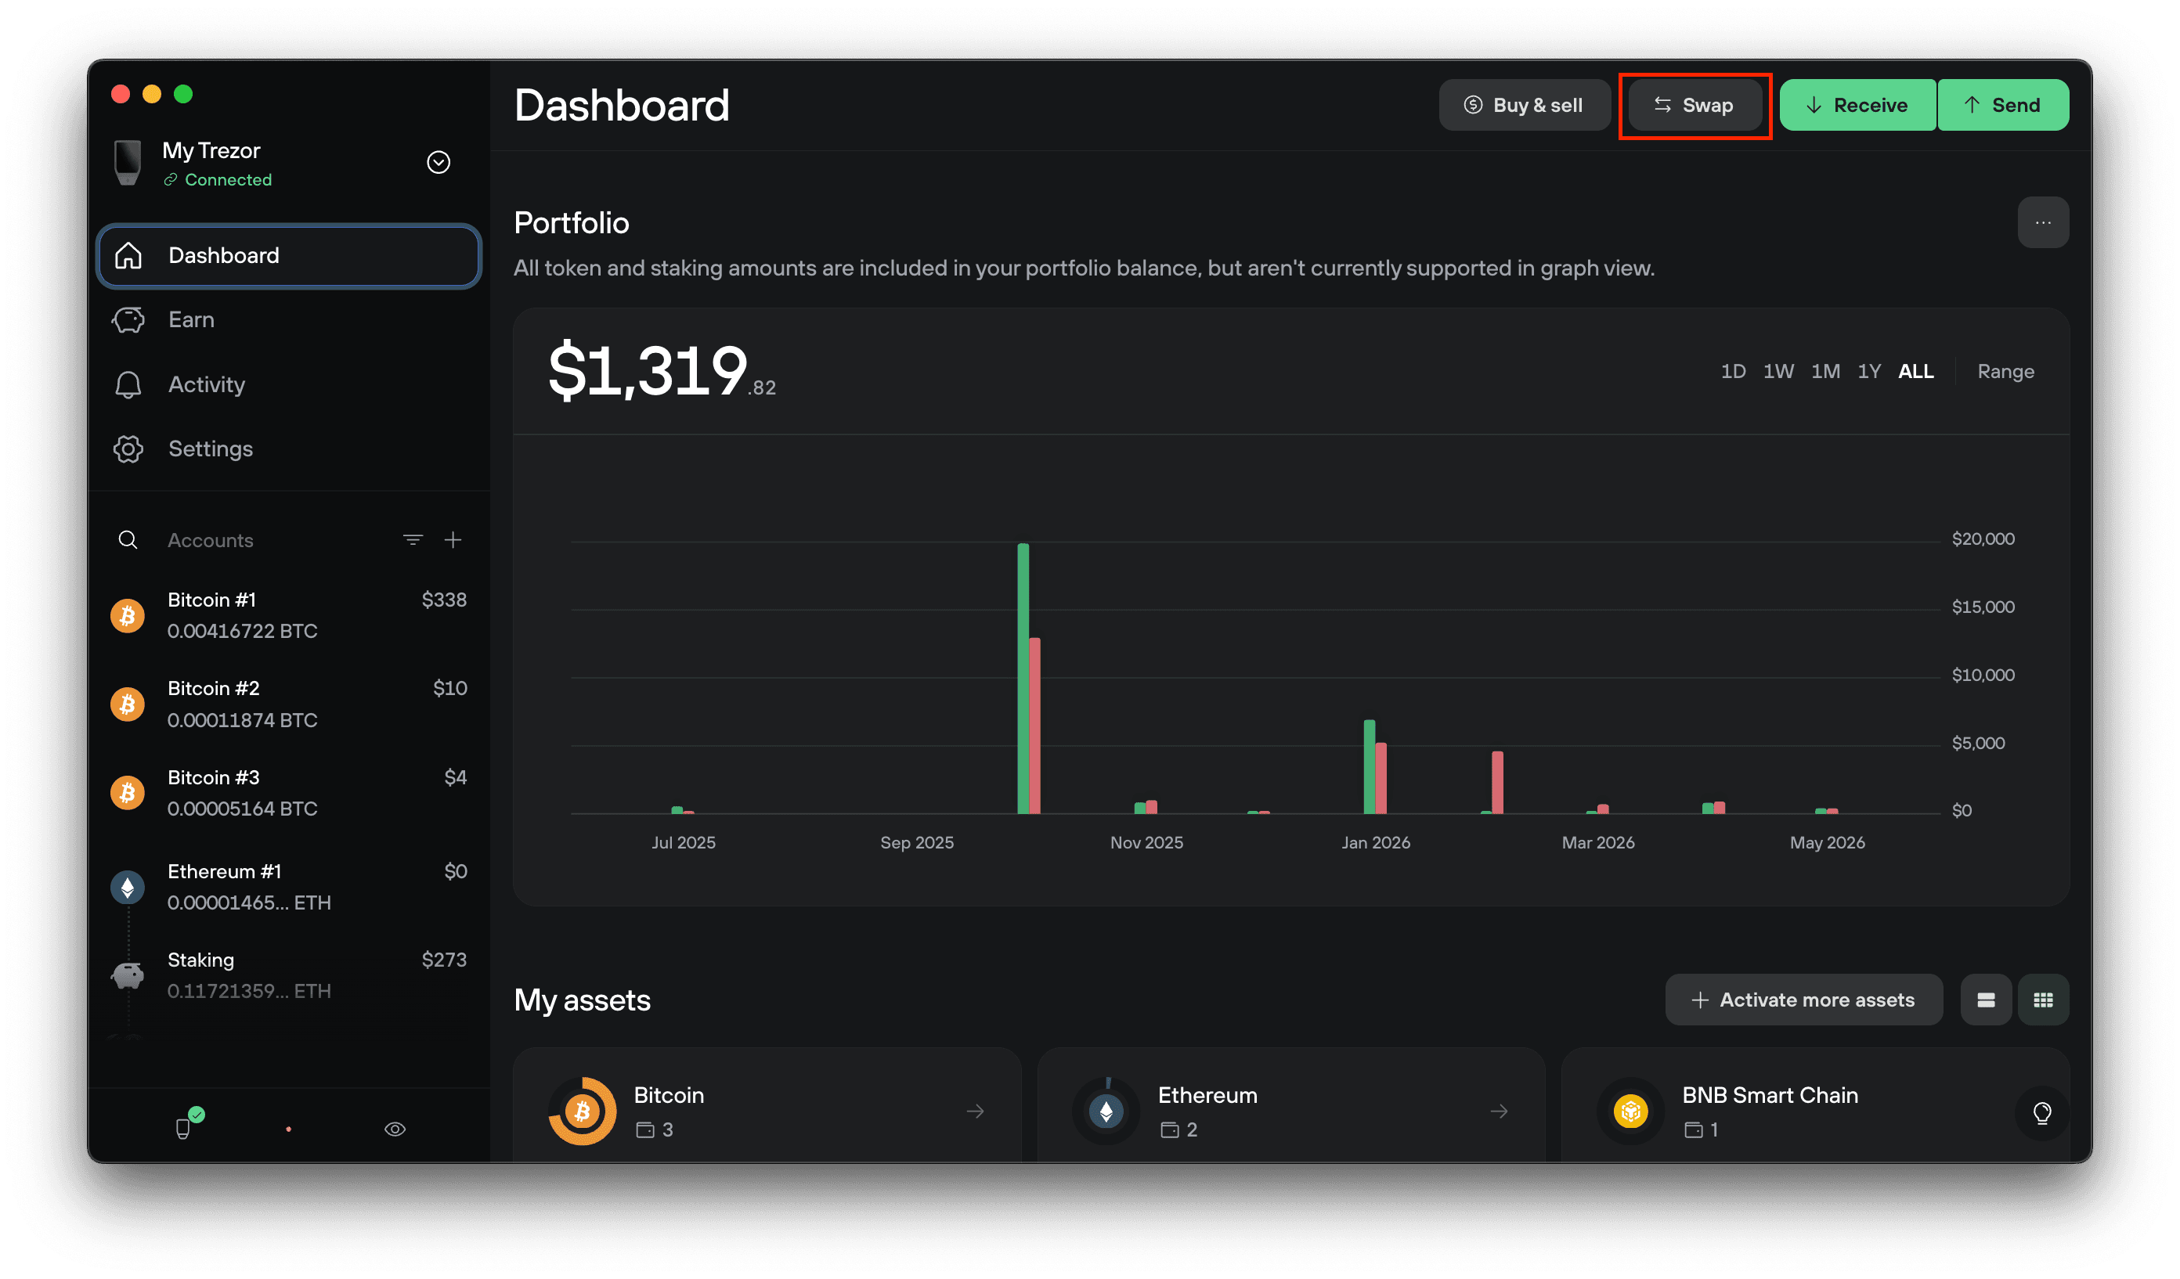Viewport: 2180px width, 1279px height.
Task: Open Buy & sell
Action: point(1525,106)
